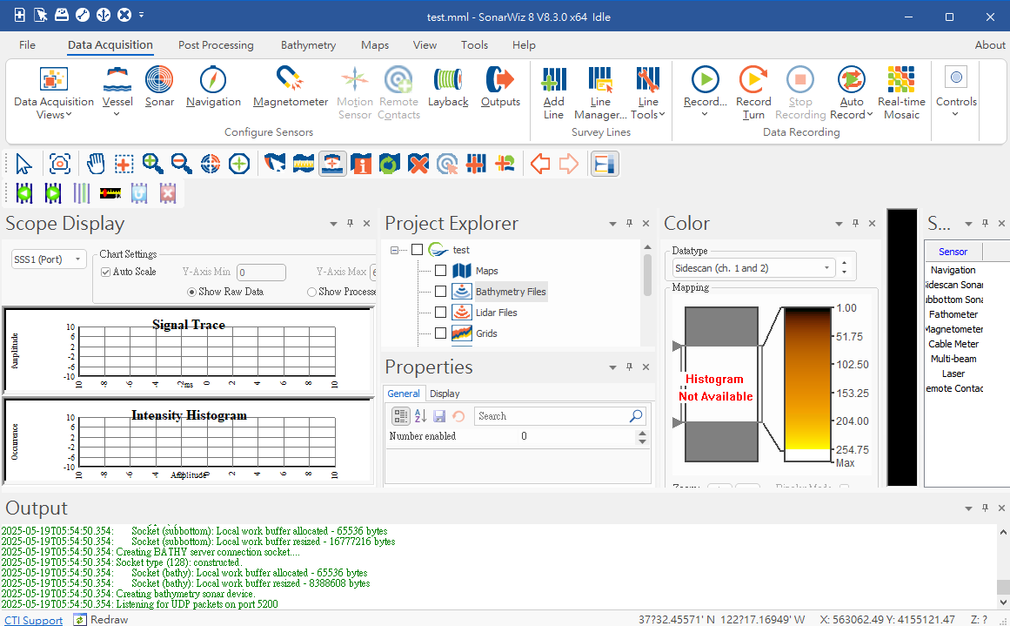Open Magnetometer configuration
The image size is (1010, 626).
291,86
